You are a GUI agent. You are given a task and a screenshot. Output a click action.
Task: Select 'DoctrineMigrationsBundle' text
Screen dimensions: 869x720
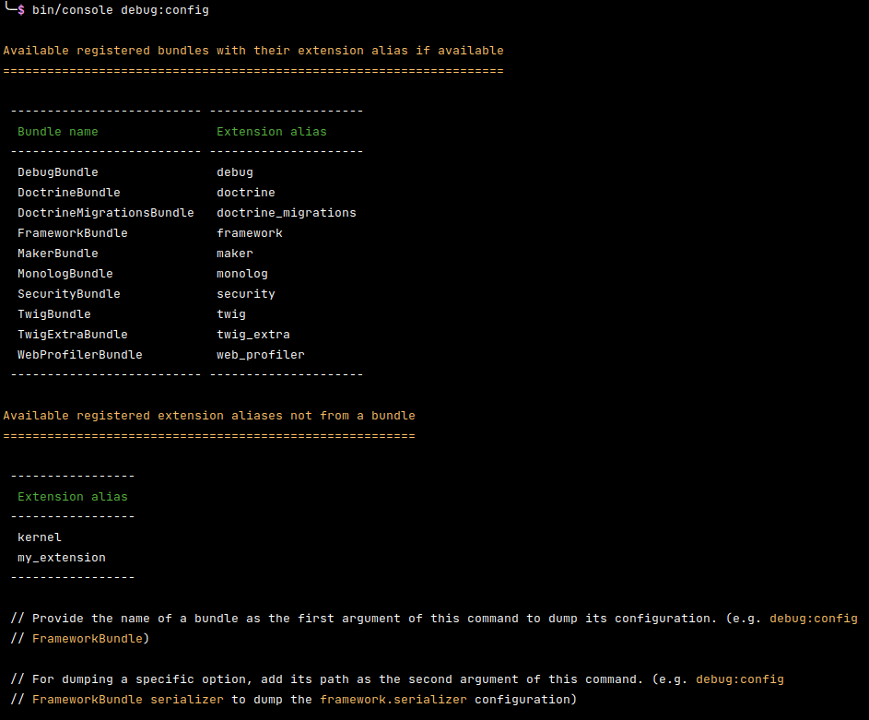point(106,213)
